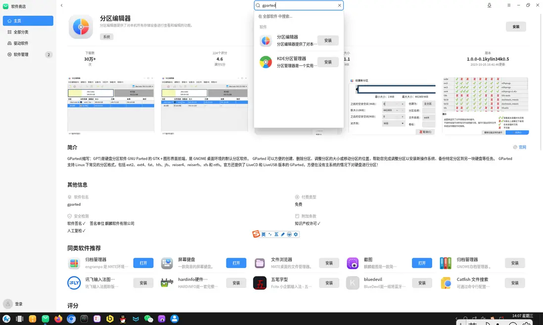
Task: Install 讯飞输入法 recommended app
Action: pyautogui.click(x=143, y=283)
